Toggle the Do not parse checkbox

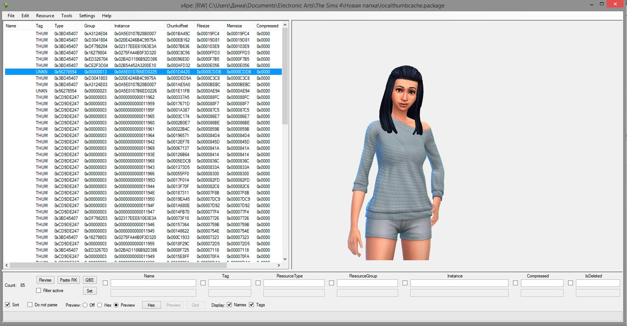30,305
